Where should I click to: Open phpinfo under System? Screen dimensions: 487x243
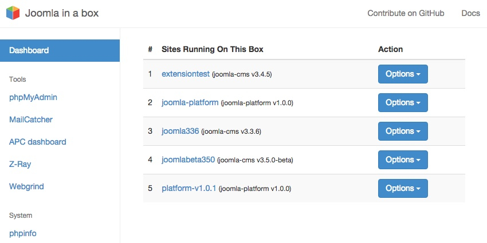coord(23,233)
